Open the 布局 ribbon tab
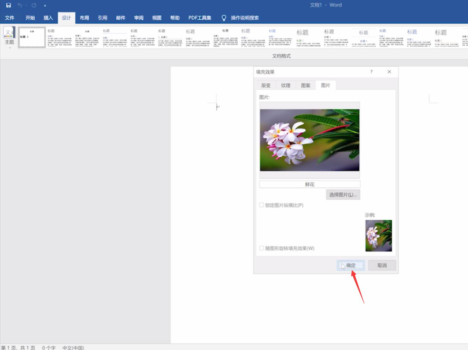The height and width of the screenshot is (350, 468). coord(84,18)
